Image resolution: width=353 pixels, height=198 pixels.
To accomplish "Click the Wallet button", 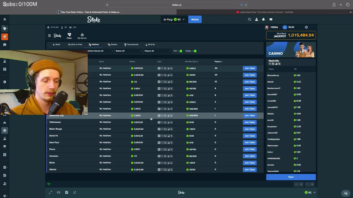I will click(x=195, y=20).
